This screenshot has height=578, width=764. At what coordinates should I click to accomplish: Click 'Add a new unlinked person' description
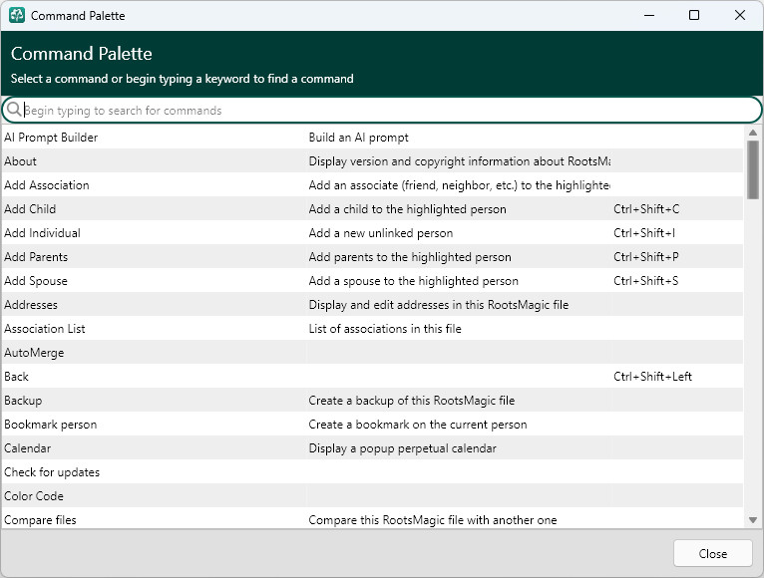(381, 233)
